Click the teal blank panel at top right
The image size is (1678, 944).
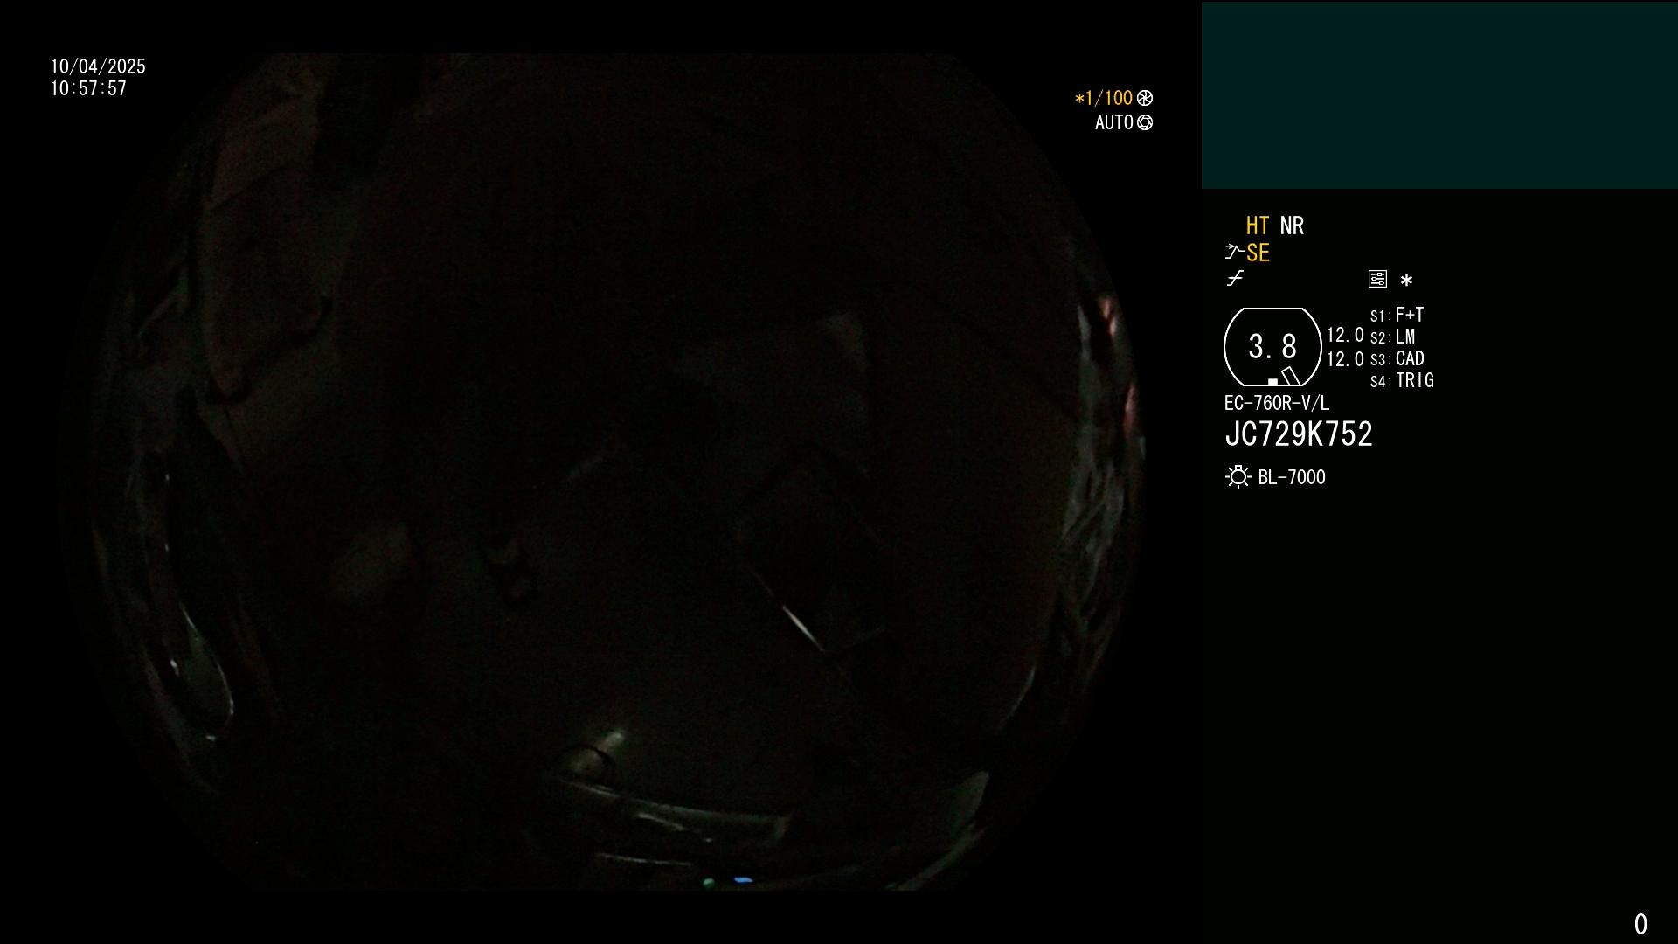pyautogui.click(x=1439, y=95)
